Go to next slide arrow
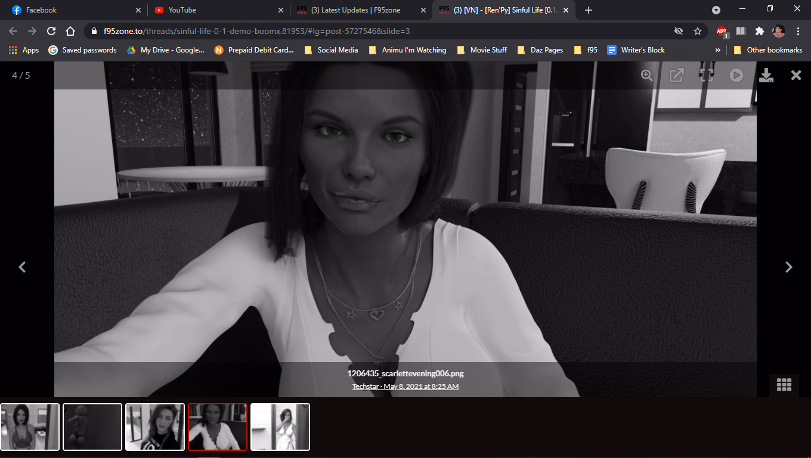 789,267
